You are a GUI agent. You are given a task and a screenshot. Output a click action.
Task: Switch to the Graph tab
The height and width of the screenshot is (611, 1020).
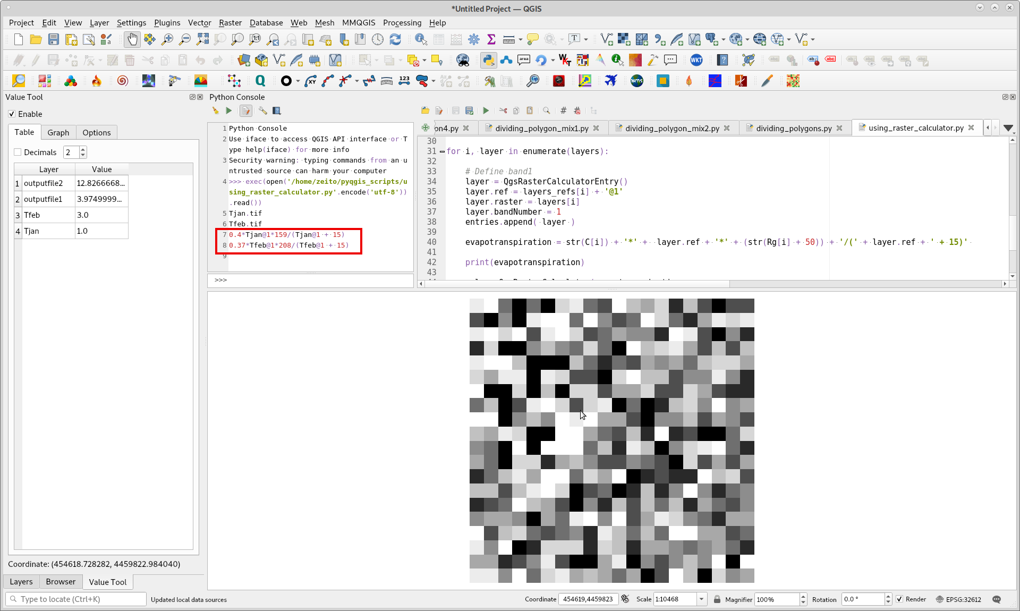point(58,133)
